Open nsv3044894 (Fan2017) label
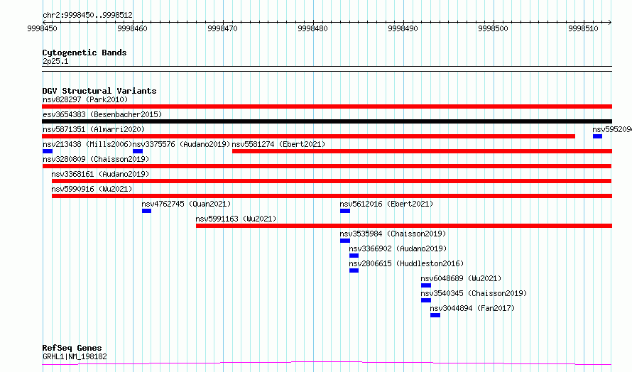The image size is (632, 372). 472,308
